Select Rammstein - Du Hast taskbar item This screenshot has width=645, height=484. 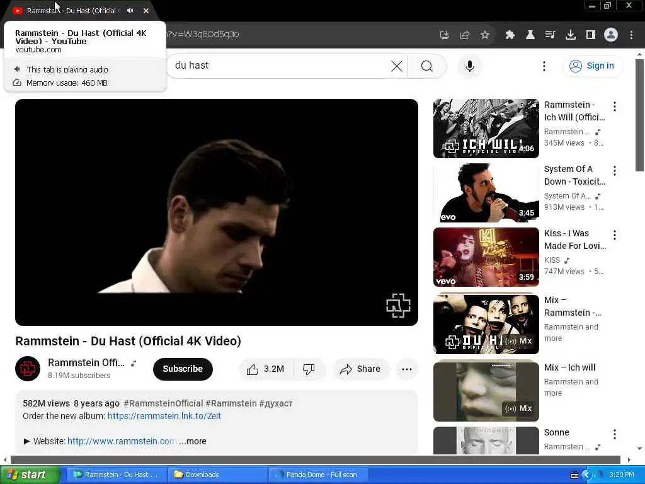pos(117,475)
